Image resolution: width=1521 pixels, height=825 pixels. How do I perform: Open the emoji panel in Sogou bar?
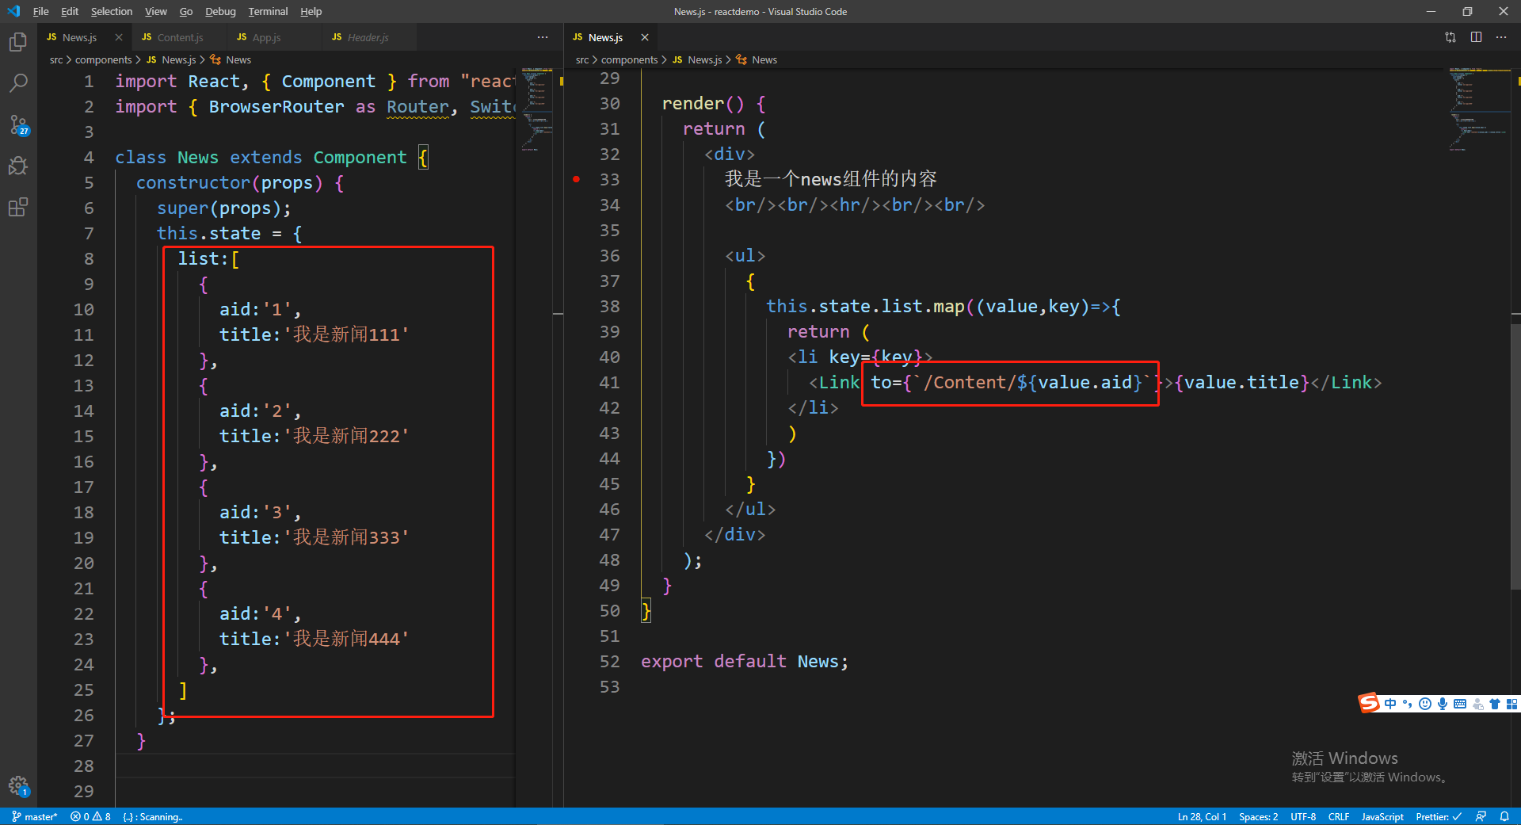pyautogui.click(x=1424, y=704)
